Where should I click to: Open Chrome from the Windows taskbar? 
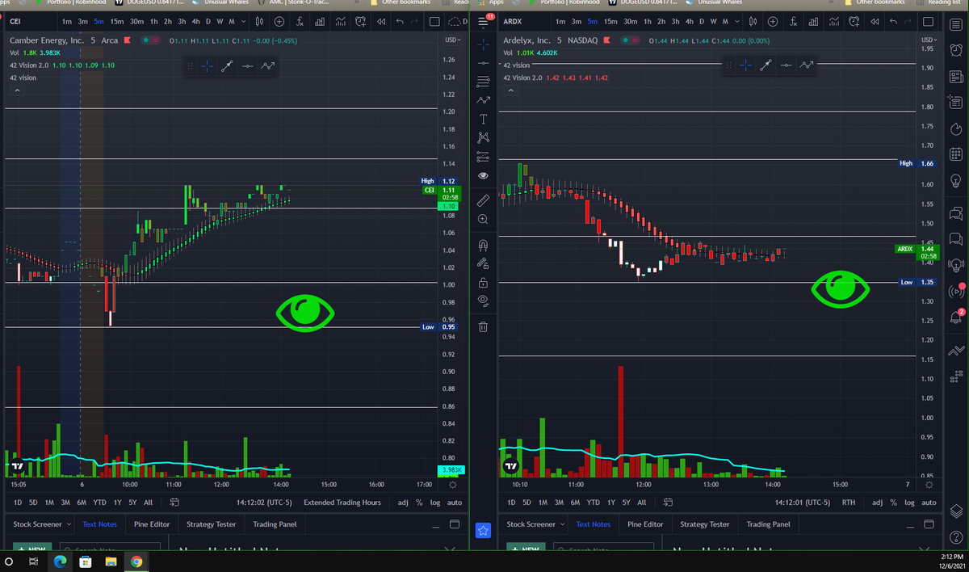(x=136, y=561)
